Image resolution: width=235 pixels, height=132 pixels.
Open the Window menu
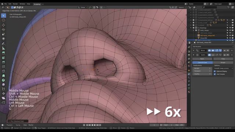22,4
